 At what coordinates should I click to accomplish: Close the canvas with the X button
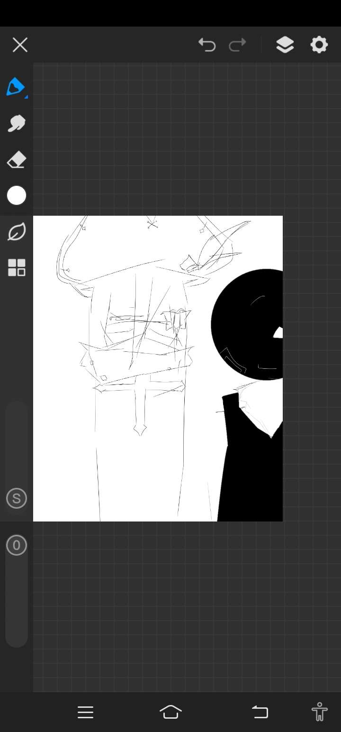pos(20,45)
